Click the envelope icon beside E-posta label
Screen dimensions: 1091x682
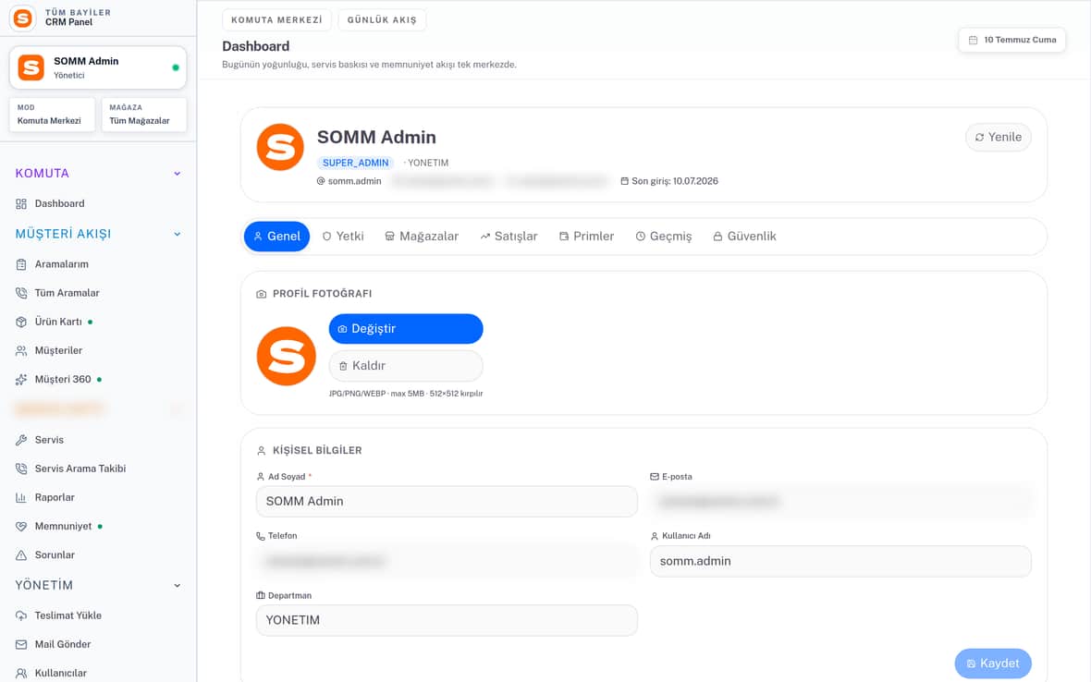tap(654, 477)
